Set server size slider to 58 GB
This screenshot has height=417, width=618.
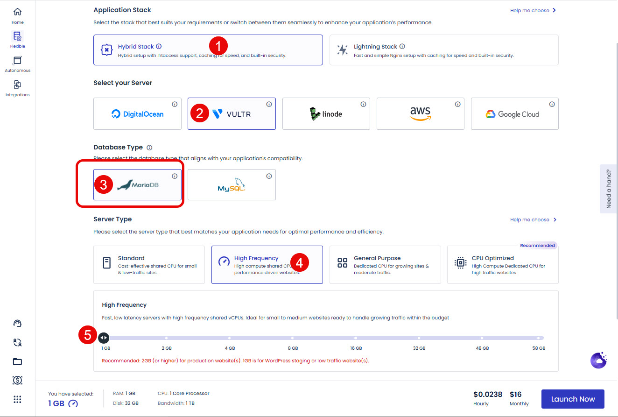pyautogui.click(x=539, y=338)
